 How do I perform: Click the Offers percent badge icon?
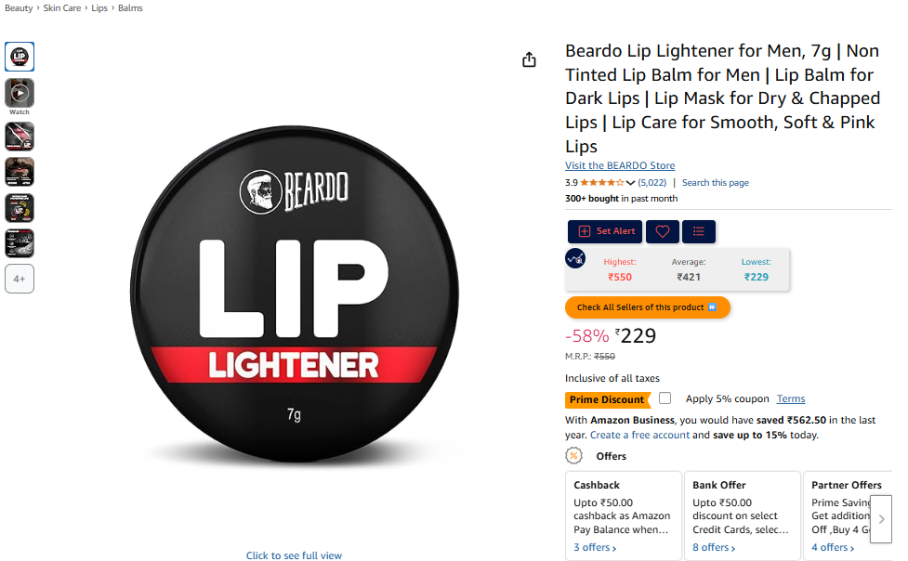[573, 456]
